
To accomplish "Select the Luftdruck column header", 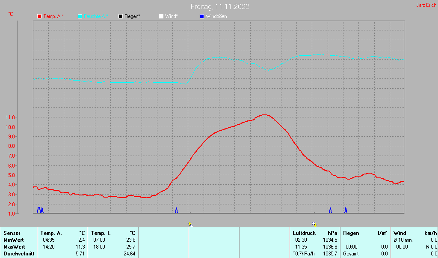I will (304, 233).
